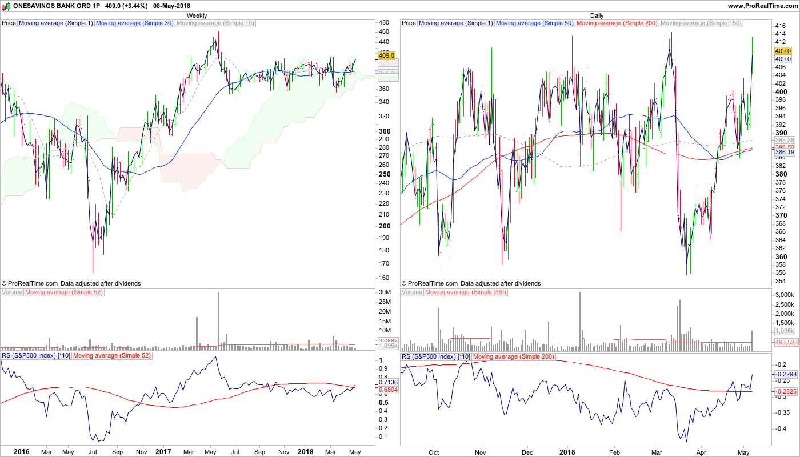This screenshot has height=457, width=800.
Task: Click the 0.7136 RS value tag on Weekly
Action: tap(387, 382)
